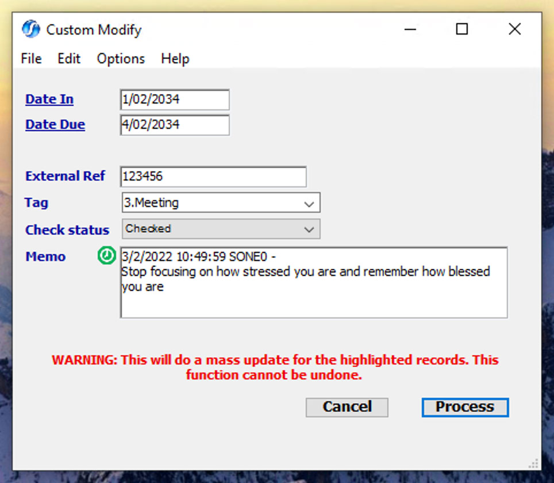
Task: Click the red WARNING mass update text
Action: coord(275,367)
